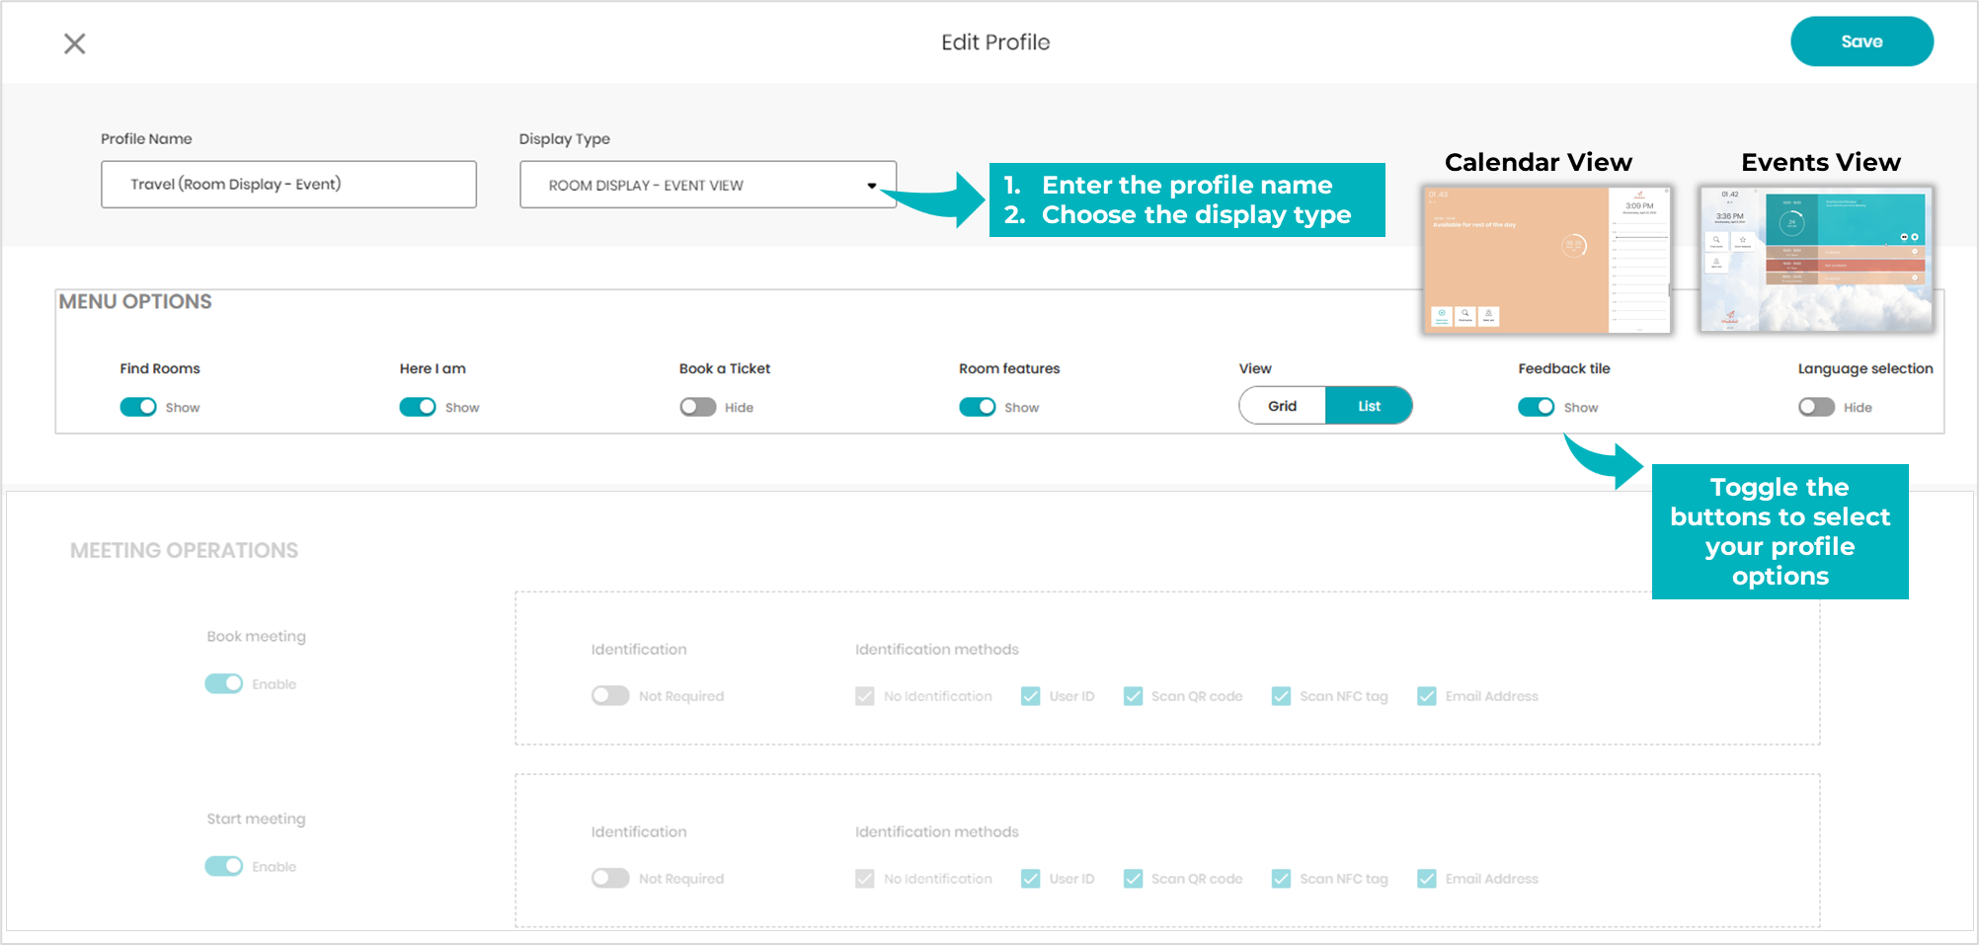The height and width of the screenshot is (945, 1979).
Task: Select Grid view option
Action: [x=1282, y=406]
